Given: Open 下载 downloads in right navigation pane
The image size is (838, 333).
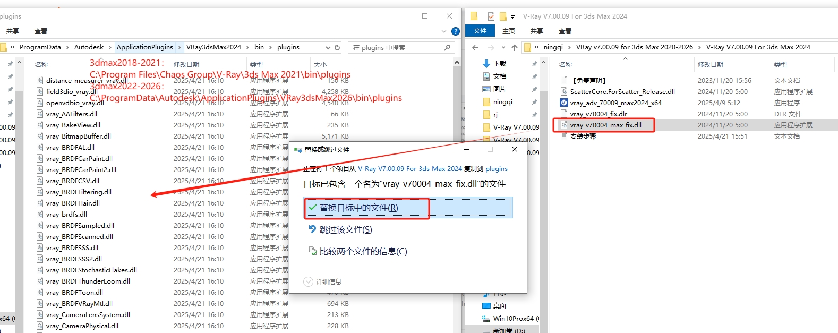Looking at the screenshot, I should point(500,63).
